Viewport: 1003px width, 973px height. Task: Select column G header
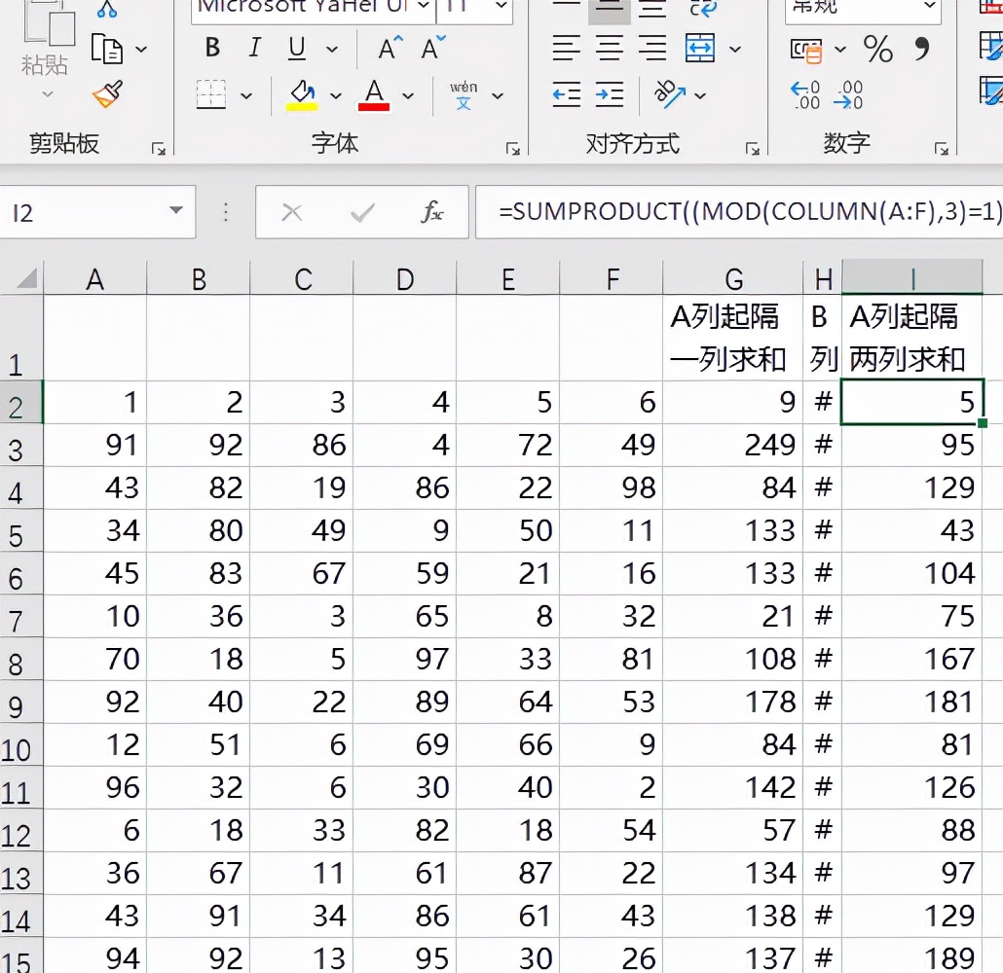pos(733,278)
